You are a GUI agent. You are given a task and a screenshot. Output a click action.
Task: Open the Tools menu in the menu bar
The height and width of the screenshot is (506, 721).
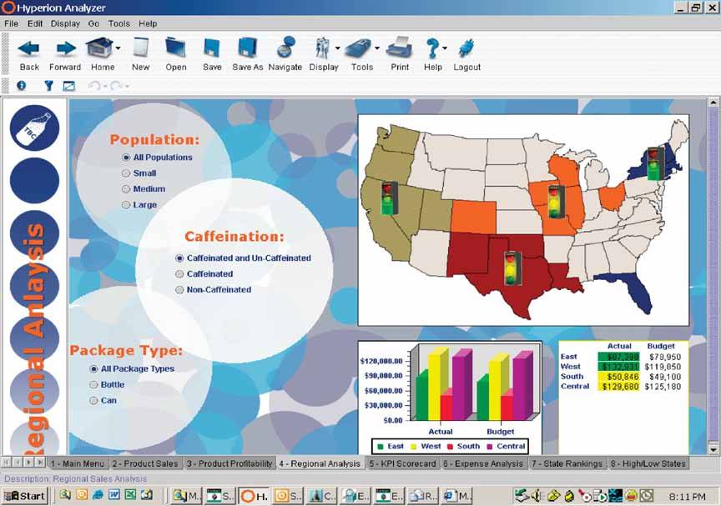[119, 23]
